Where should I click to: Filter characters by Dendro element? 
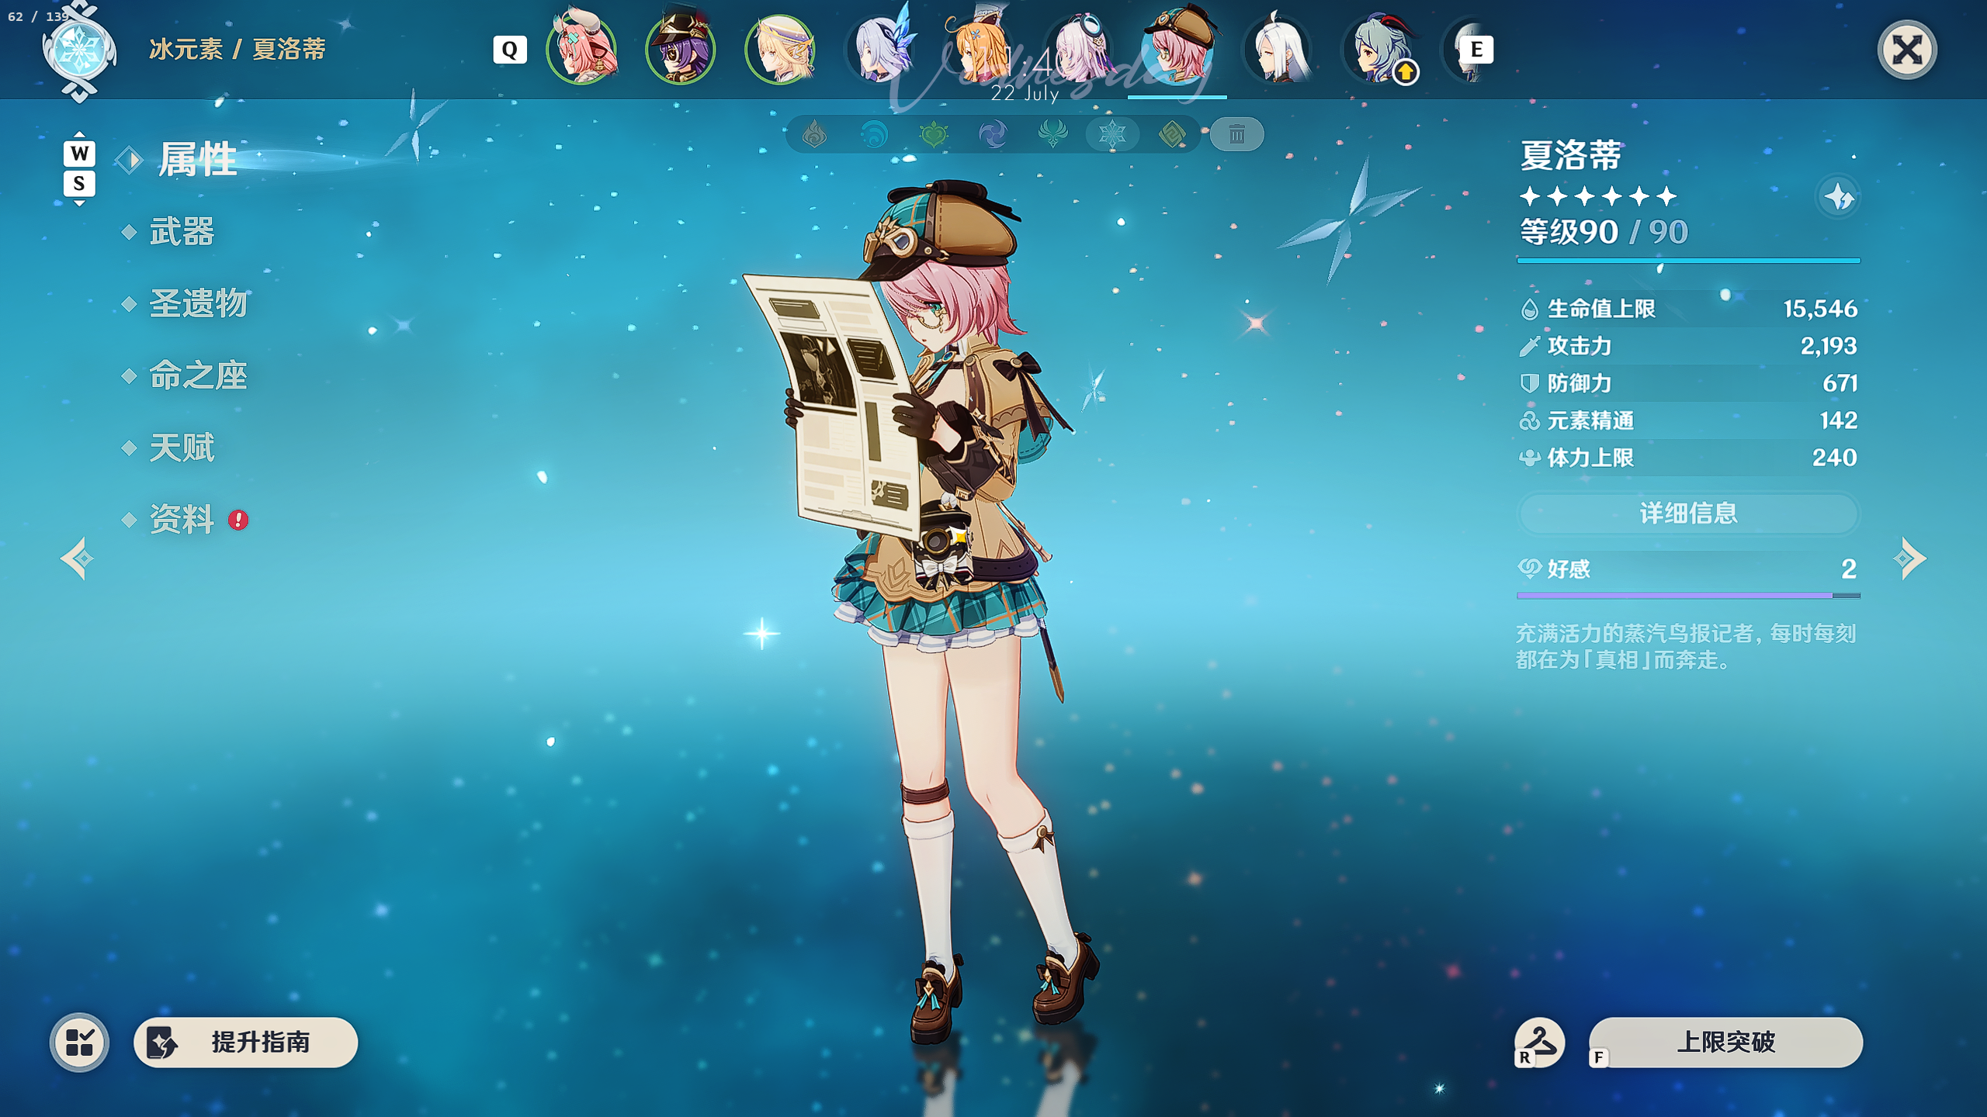[x=934, y=135]
